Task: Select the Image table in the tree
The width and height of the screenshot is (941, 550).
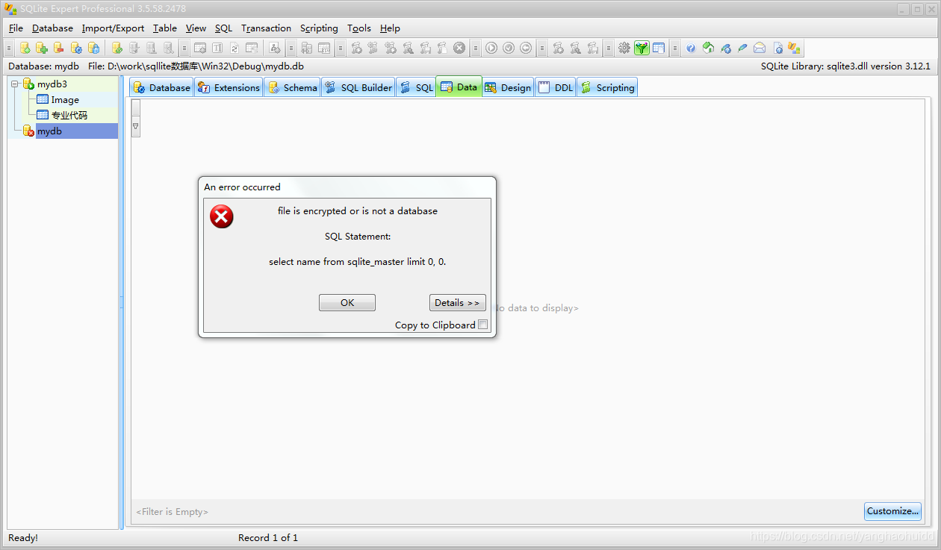Action: coord(65,100)
